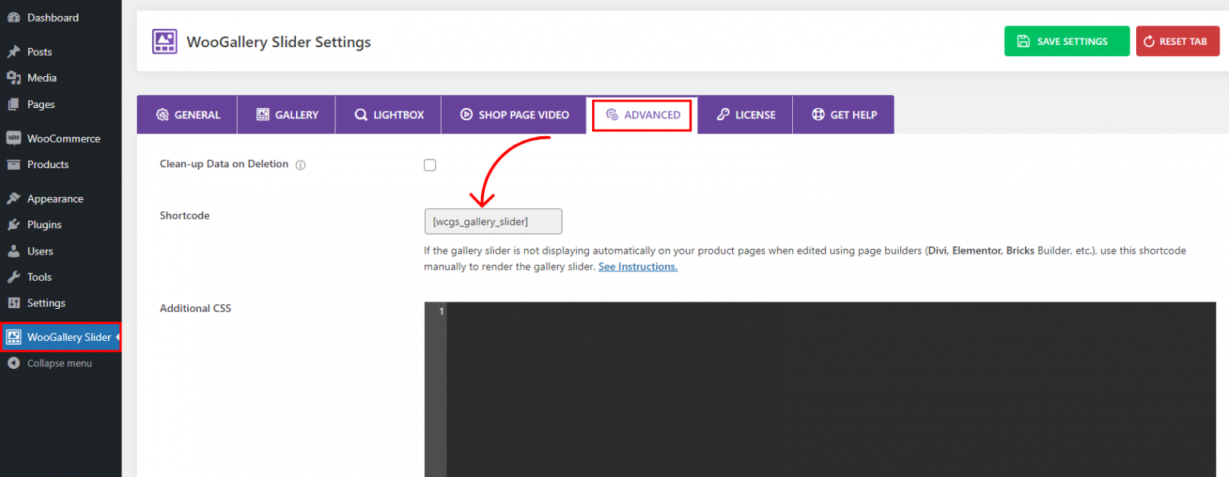Enable the Clean-up Data on Deletion checkbox
This screenshot has height=477, width=1229.
pos(430,165)
